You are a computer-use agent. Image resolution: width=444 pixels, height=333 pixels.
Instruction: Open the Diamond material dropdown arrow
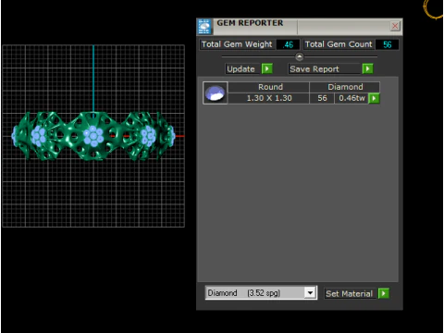tap(310, 292)
